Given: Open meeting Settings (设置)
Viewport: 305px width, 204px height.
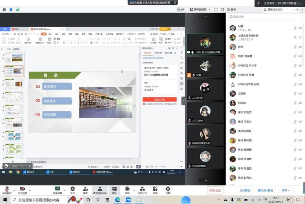Looking at the screenshot, I should coord(168,189).
